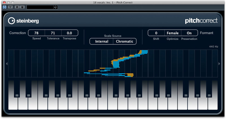Click the window title '18 vocals: Ins. 1 – Pitch Correct'
This screenshot has width=226, height=119.
click(x=113, y=3)
